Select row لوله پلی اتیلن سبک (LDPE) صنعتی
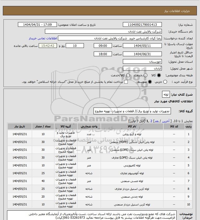This screenshot has height=220, width=200. pyautogui.click(x=100, y=150)
